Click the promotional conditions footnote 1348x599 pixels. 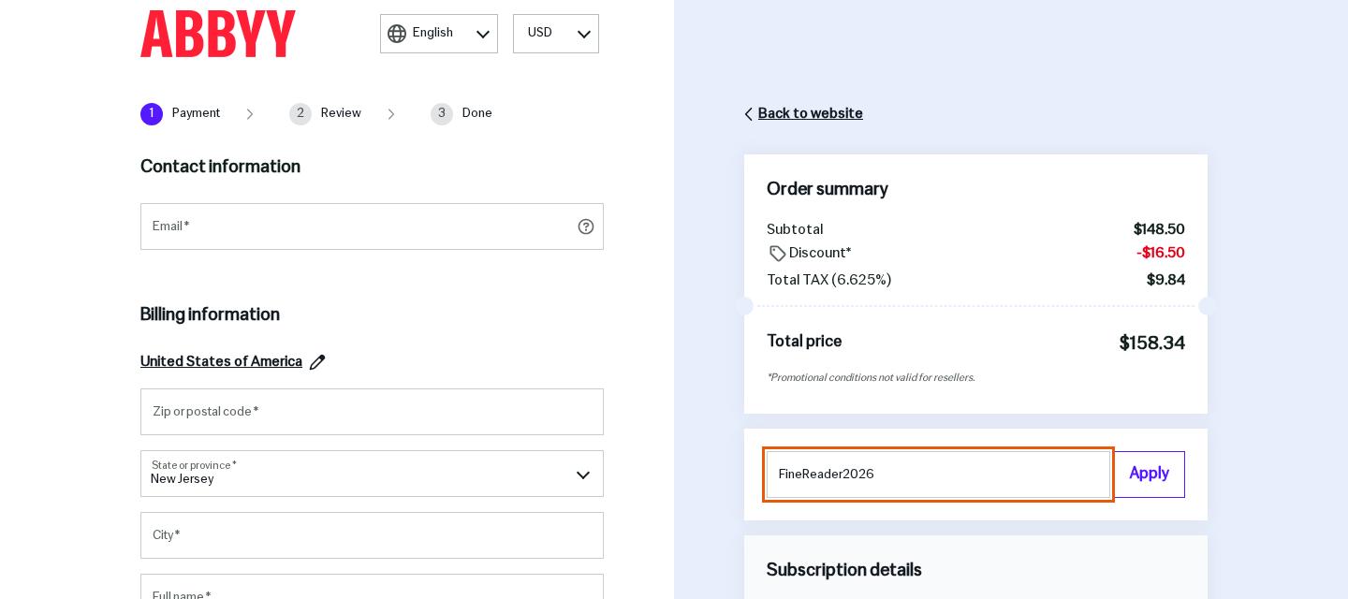point(871,378)
